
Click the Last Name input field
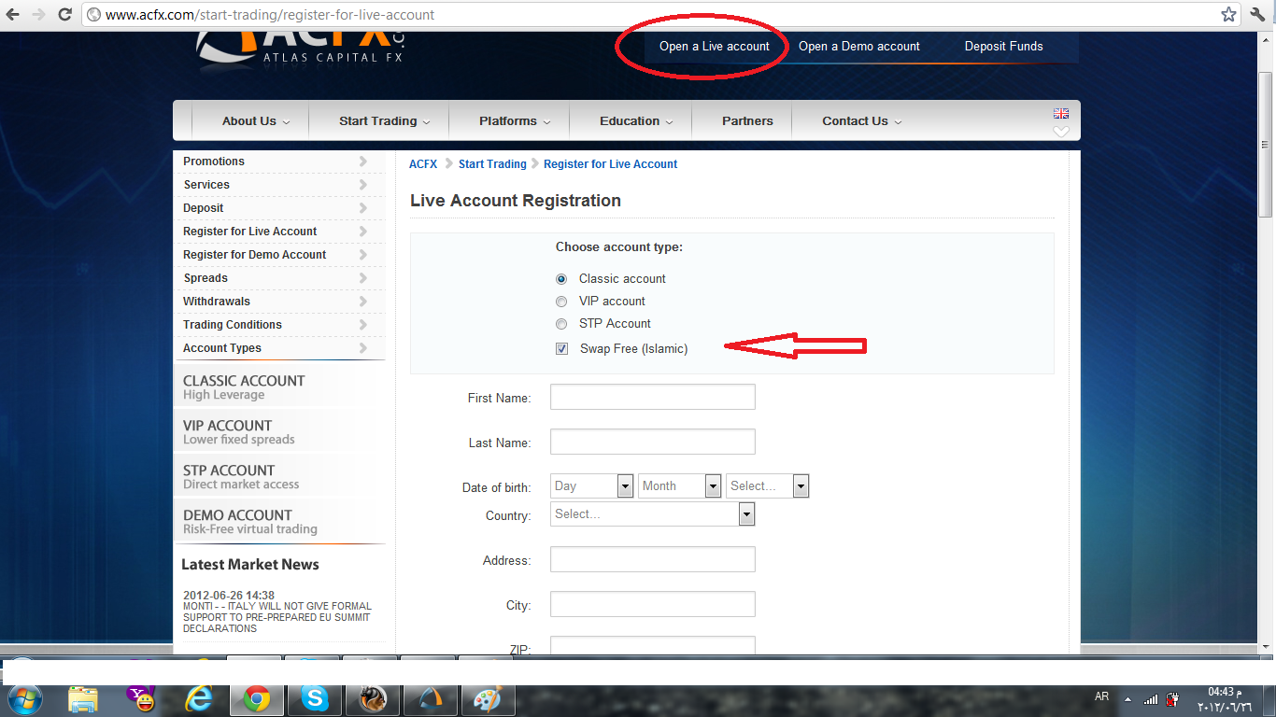pyautogui.click(x=652, y=442)
